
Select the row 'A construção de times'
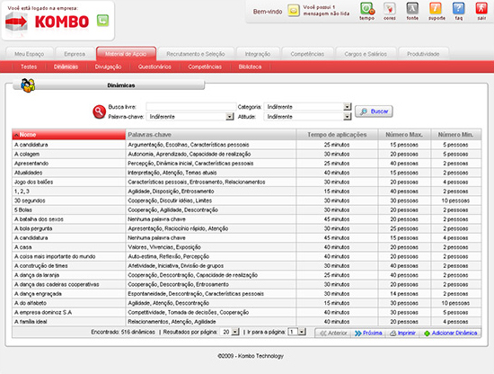[247, 265]
